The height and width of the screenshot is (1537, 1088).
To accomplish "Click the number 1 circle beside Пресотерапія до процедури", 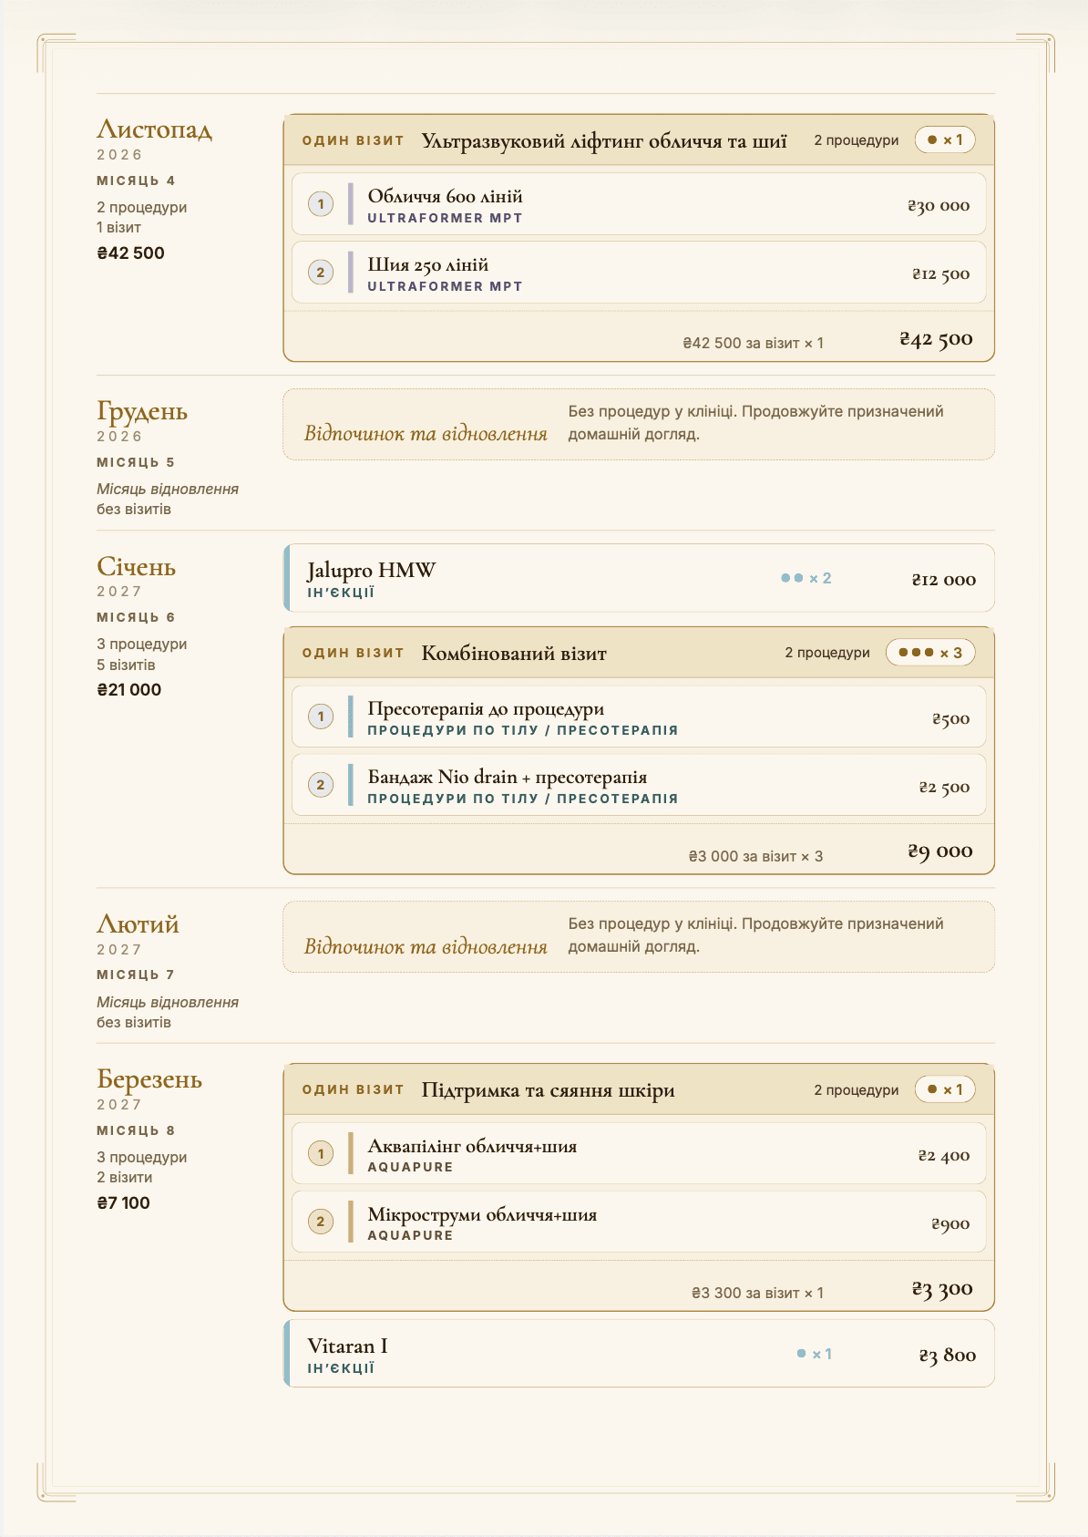I will pyautogui.click(x=321, y=717).
